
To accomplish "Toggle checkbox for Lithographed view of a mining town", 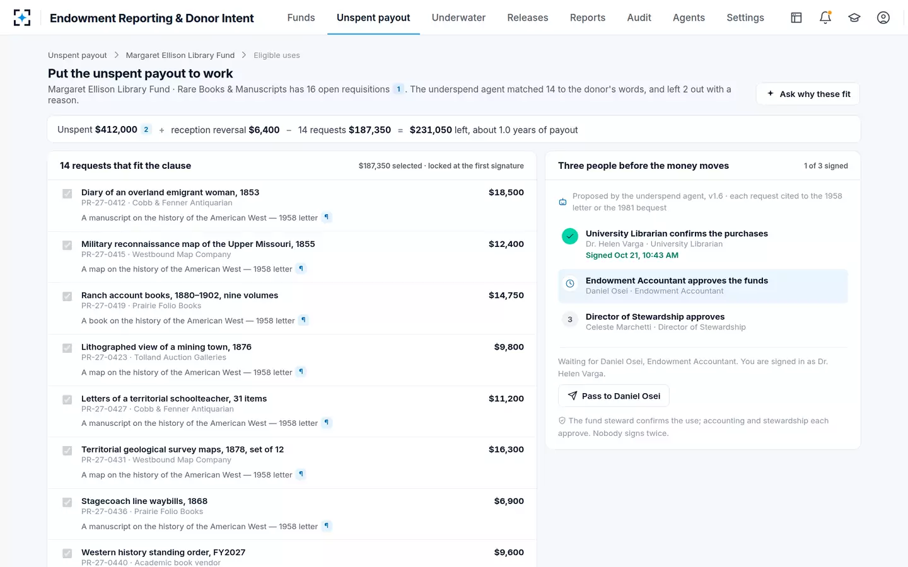I will pos(67,348).
